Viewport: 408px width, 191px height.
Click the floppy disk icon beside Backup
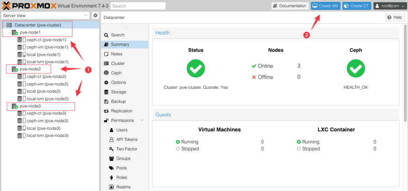[x=106, y=101]
